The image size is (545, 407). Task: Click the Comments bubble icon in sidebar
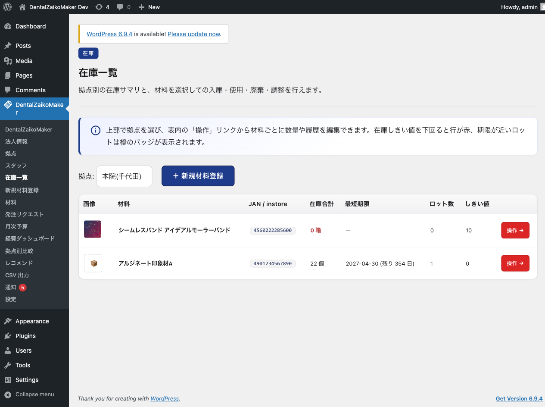point(8,90)
